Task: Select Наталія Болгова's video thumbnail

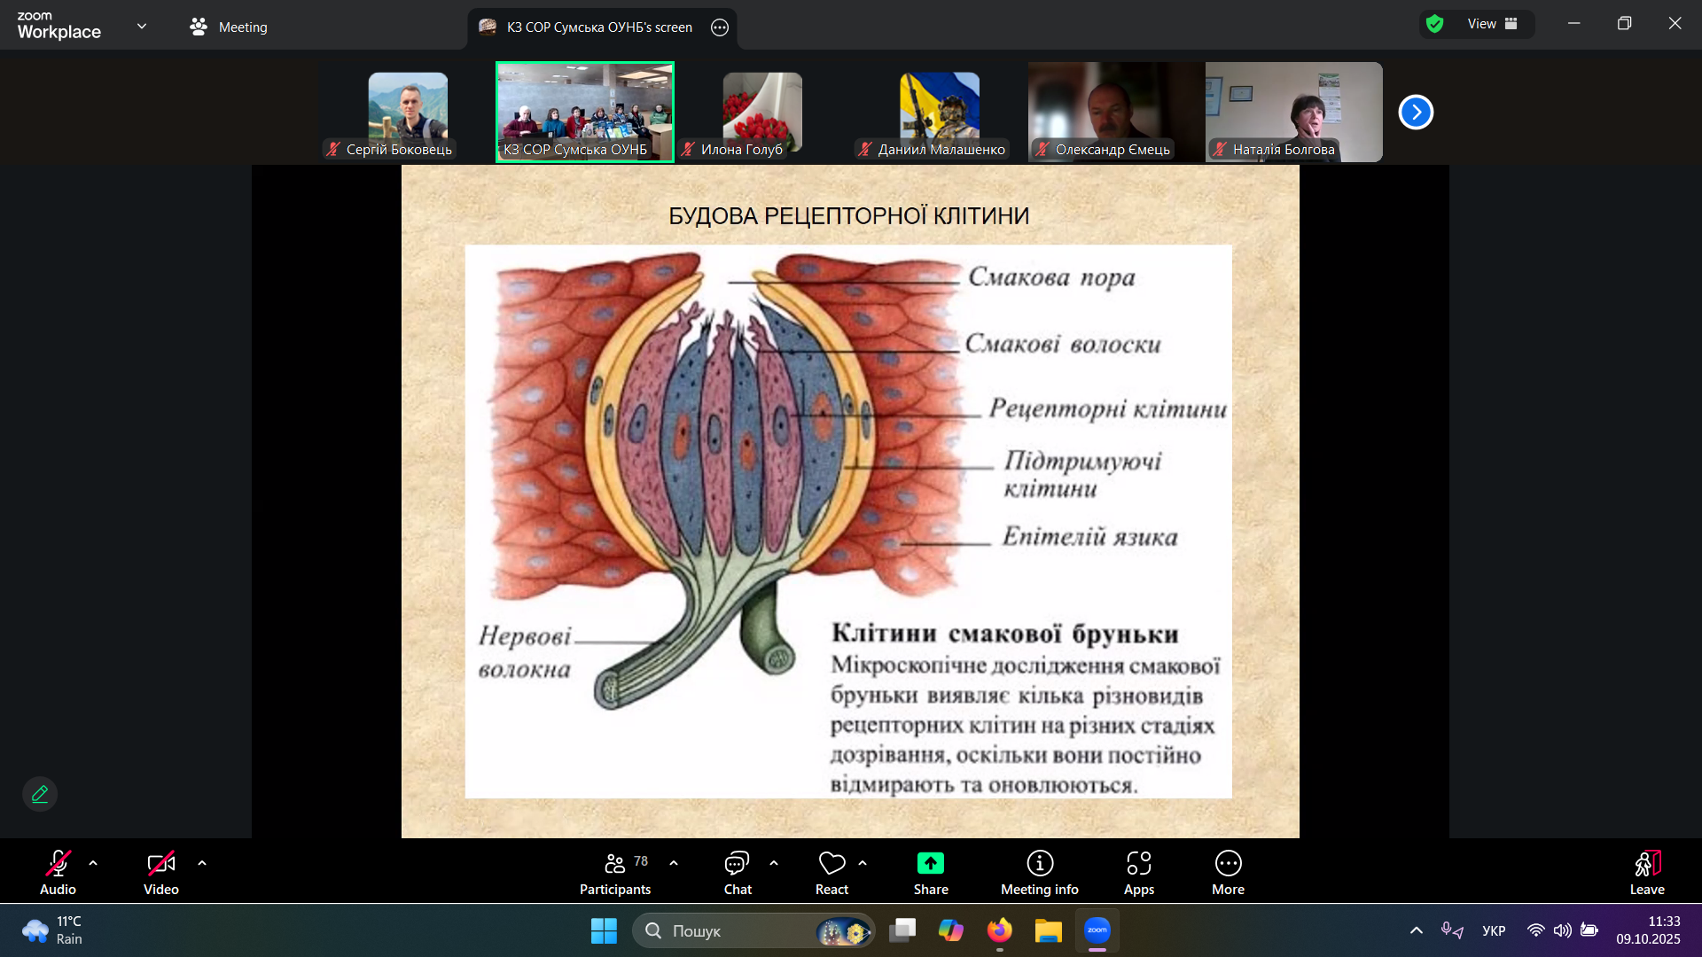Action: click(1293, 112)
